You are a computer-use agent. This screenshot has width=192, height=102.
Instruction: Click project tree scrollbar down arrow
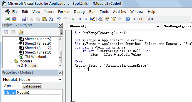(60, 66)
